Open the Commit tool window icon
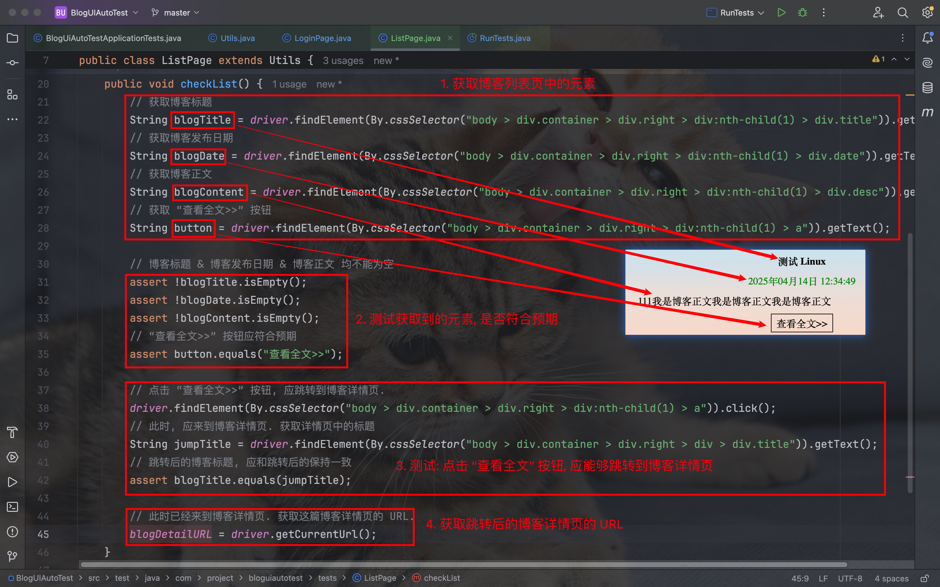Screen dimensions: 940x587 point(12,63)
